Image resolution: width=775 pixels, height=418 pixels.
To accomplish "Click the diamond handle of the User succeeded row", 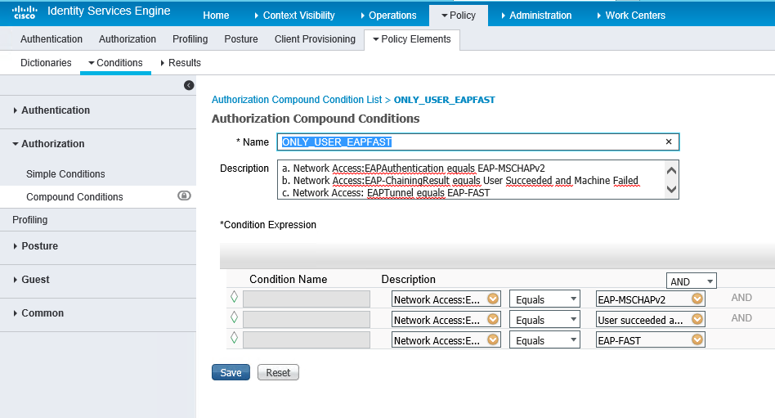I will click(235, 317).
